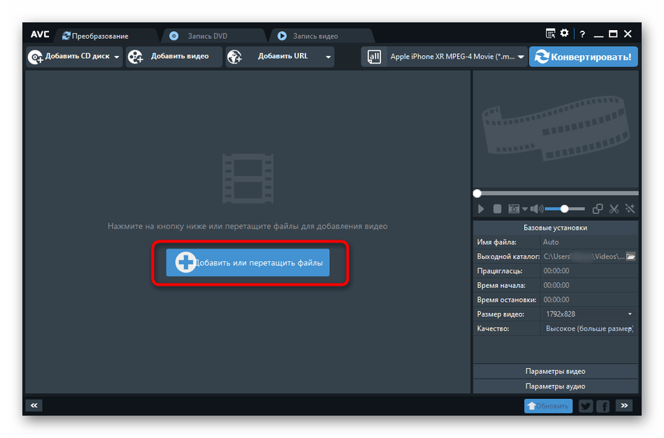Open the task list icon in title bar
The height and width of the screenshot is (438, 664).
[x=550, y=34]
